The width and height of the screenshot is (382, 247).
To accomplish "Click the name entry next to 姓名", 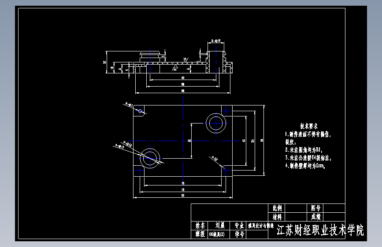I will click(x=220, y=225).
